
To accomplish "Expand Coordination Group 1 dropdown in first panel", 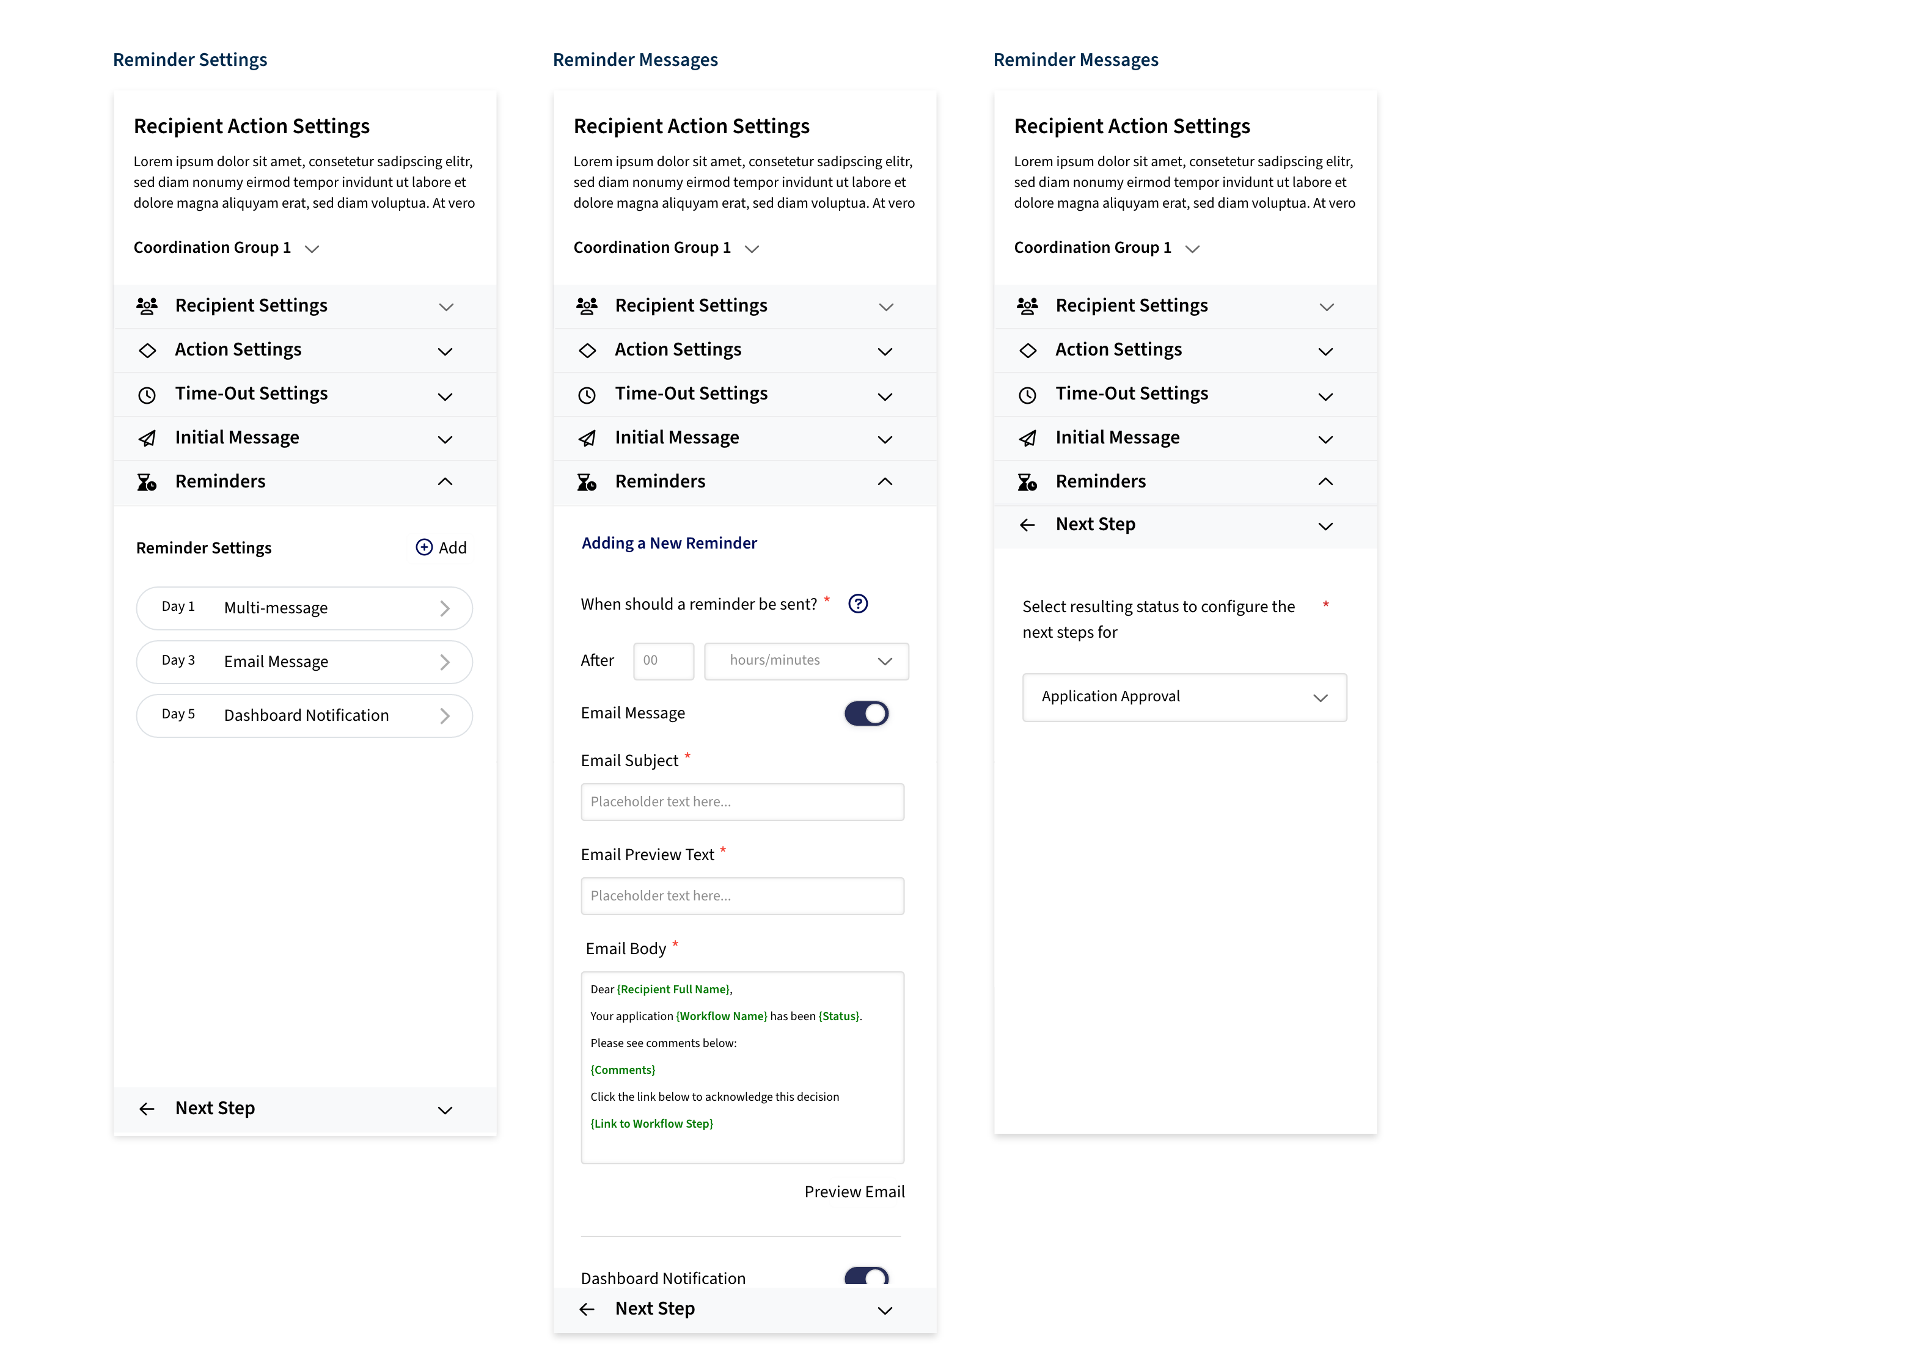I will tap(312, 249).
